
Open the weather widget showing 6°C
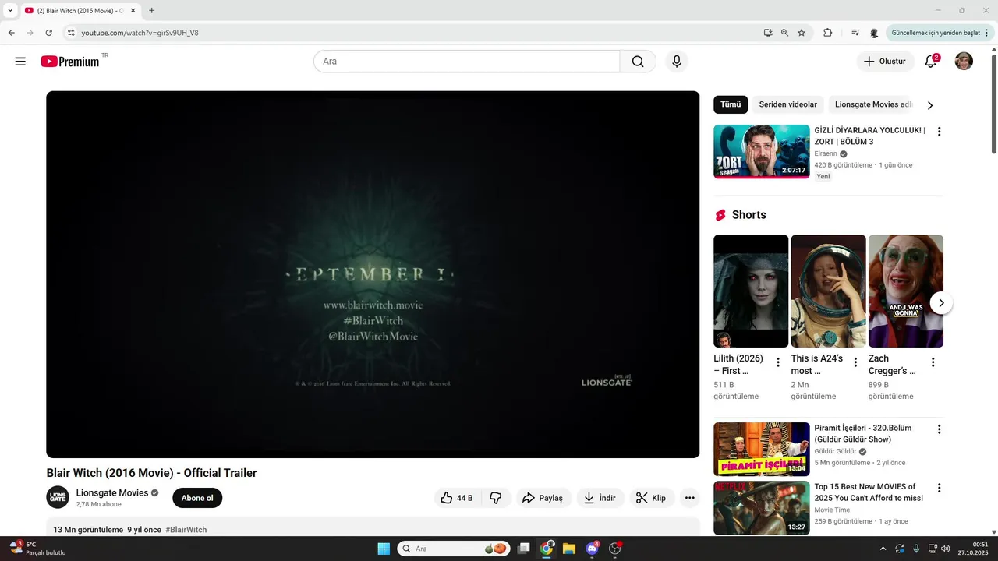pos(37,549)
